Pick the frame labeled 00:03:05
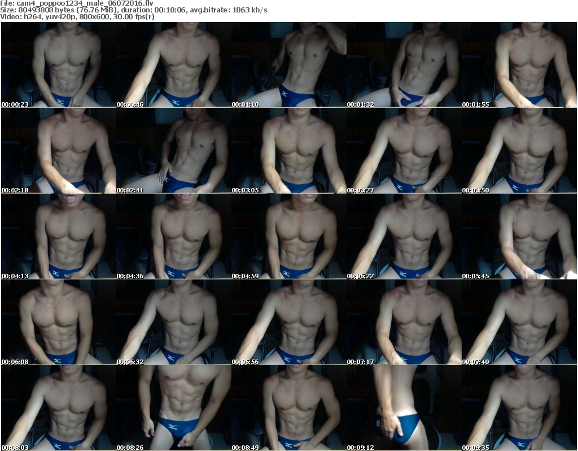 coord(289,151)
